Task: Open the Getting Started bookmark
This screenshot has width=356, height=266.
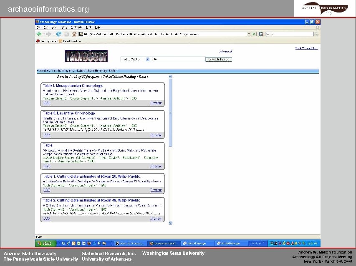Action: tap(47, 41)
